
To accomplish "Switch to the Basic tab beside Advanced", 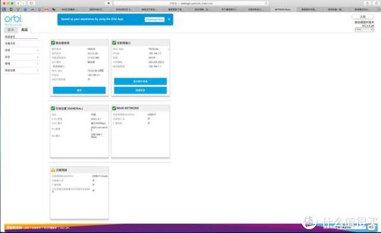I will pyautogui.click(x=11, y=30).
